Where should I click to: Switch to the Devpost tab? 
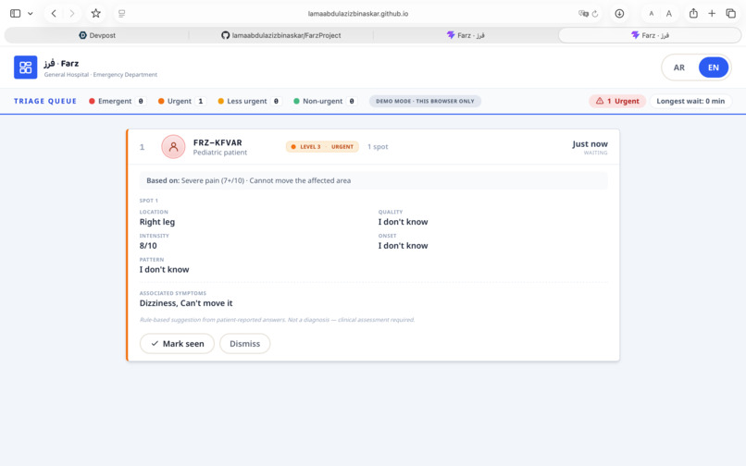96,35
